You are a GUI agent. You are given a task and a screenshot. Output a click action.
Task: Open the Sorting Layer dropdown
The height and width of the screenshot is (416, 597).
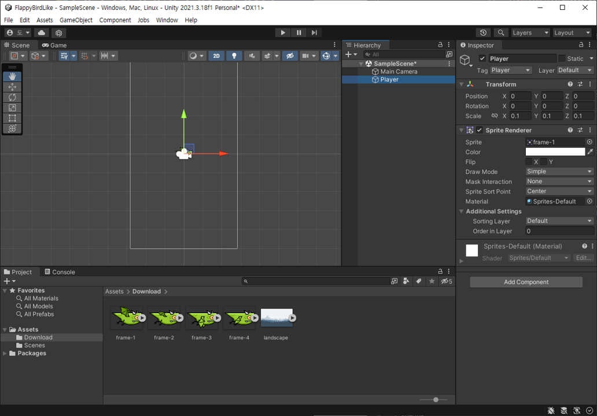[x=559, y=221]
